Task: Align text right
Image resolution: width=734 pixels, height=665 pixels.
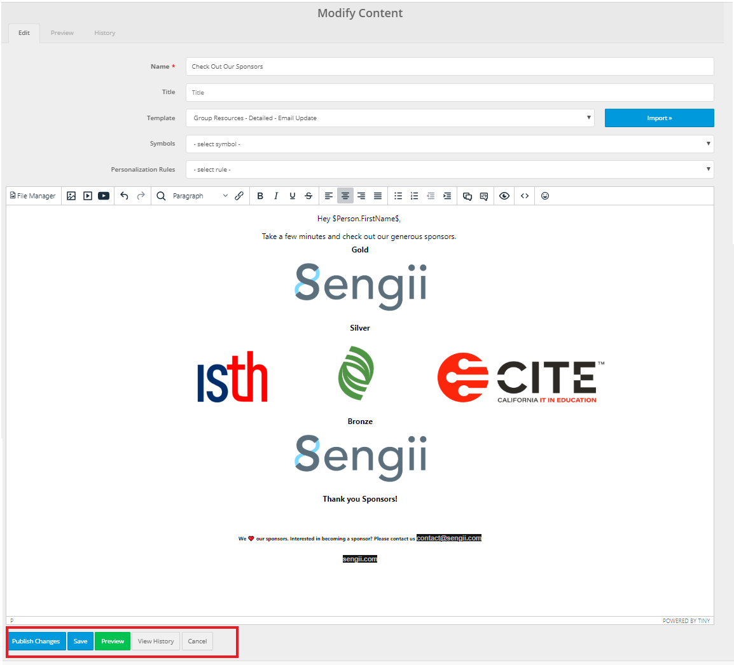Action: (361, 196)
